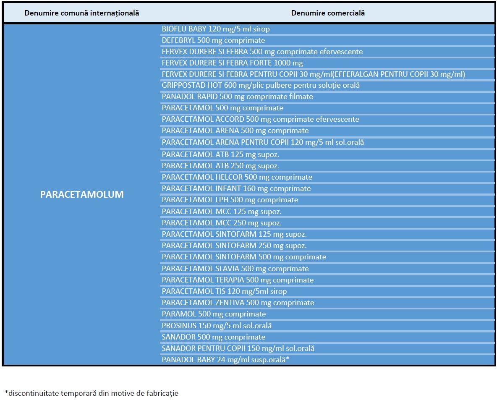The width and height of the screenshot is (502, 400).
Task: Click GRIPPOSTAD HOT 600 mg/plic row
Action: pyautogui.click(x=327, y=86)
